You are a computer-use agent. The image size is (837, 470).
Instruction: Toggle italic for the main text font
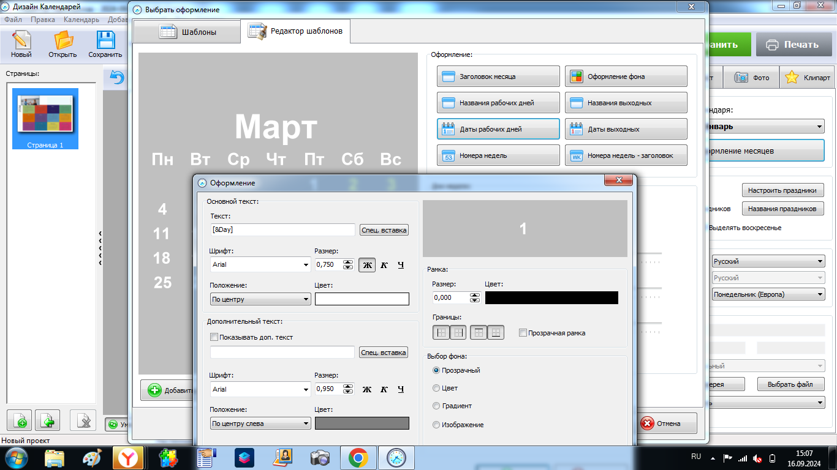[384, 265]
